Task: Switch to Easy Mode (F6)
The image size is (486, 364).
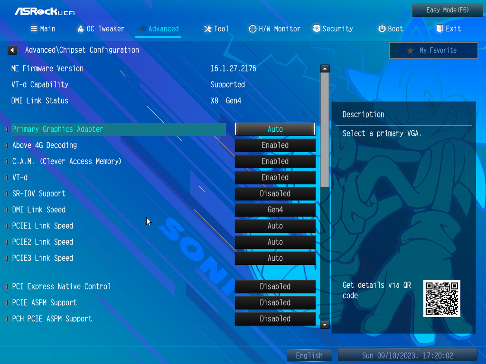Action: point(447,10)
